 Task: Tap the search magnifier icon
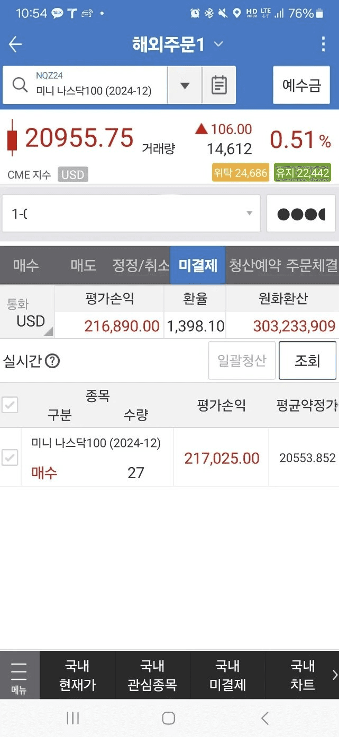click(x=21, y=85)
